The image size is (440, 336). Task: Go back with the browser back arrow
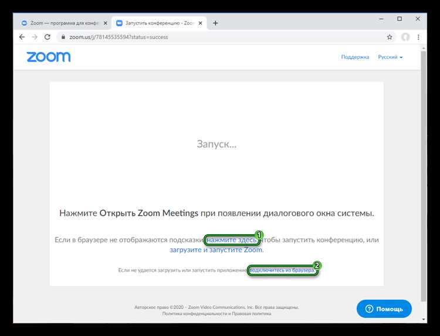(22, 37)
